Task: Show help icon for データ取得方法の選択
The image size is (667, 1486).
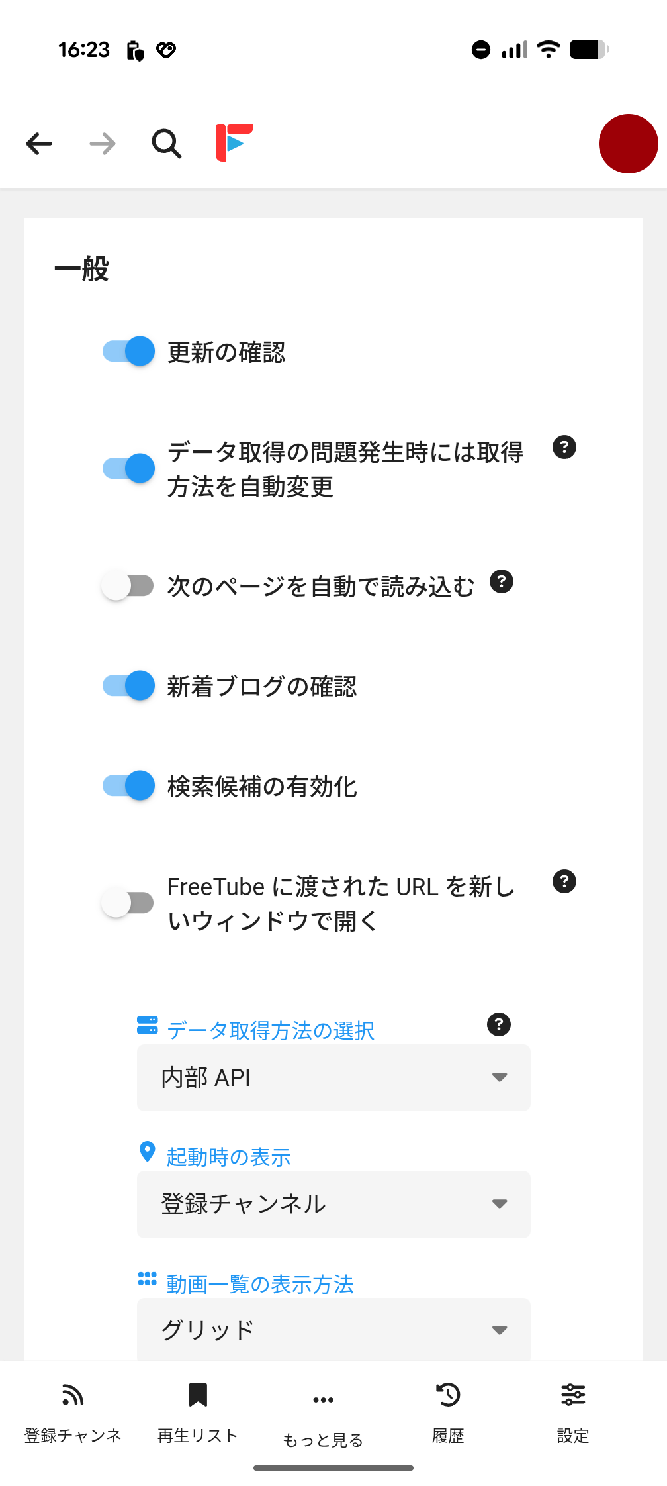Action: pos(498,1024)
